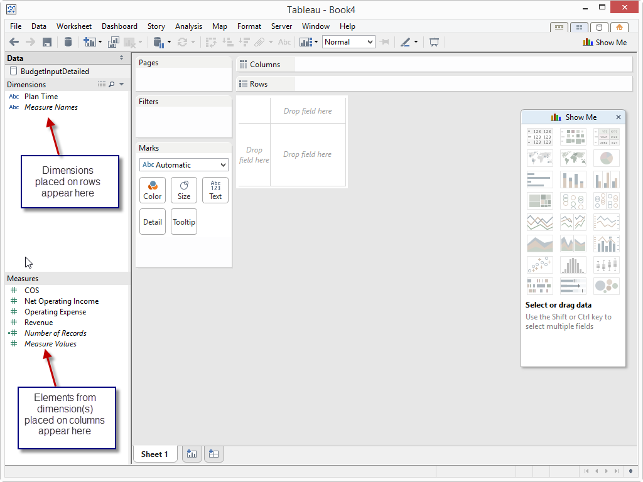Click the Auto Updates cylinder-pause icon

coord(158,42)
